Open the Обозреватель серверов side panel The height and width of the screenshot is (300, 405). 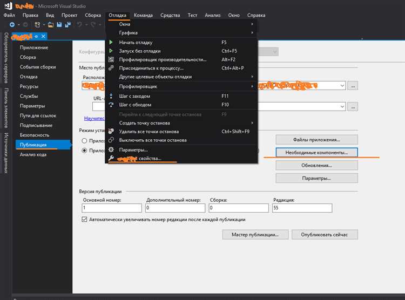pos(6,57)
